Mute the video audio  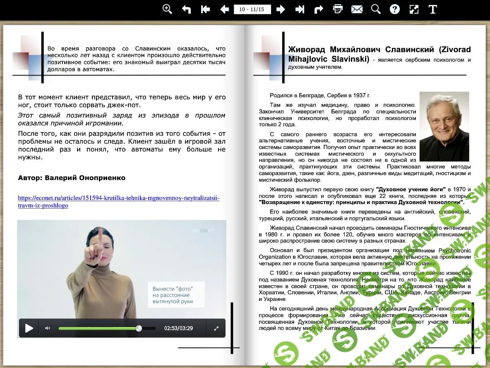point(48,328)
